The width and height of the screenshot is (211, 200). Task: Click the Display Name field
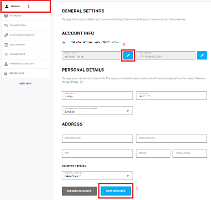(92, 56)
